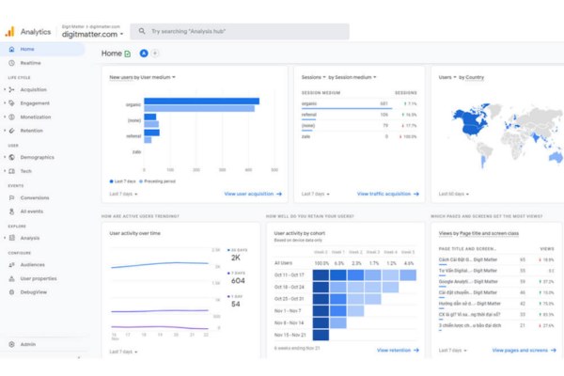The image size is (564, 376).
Task: Click 'Google Analyti... - Digit Matter' page row
Action: 496,282
